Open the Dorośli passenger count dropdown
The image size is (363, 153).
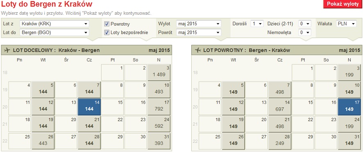click(x=257, y=24)
